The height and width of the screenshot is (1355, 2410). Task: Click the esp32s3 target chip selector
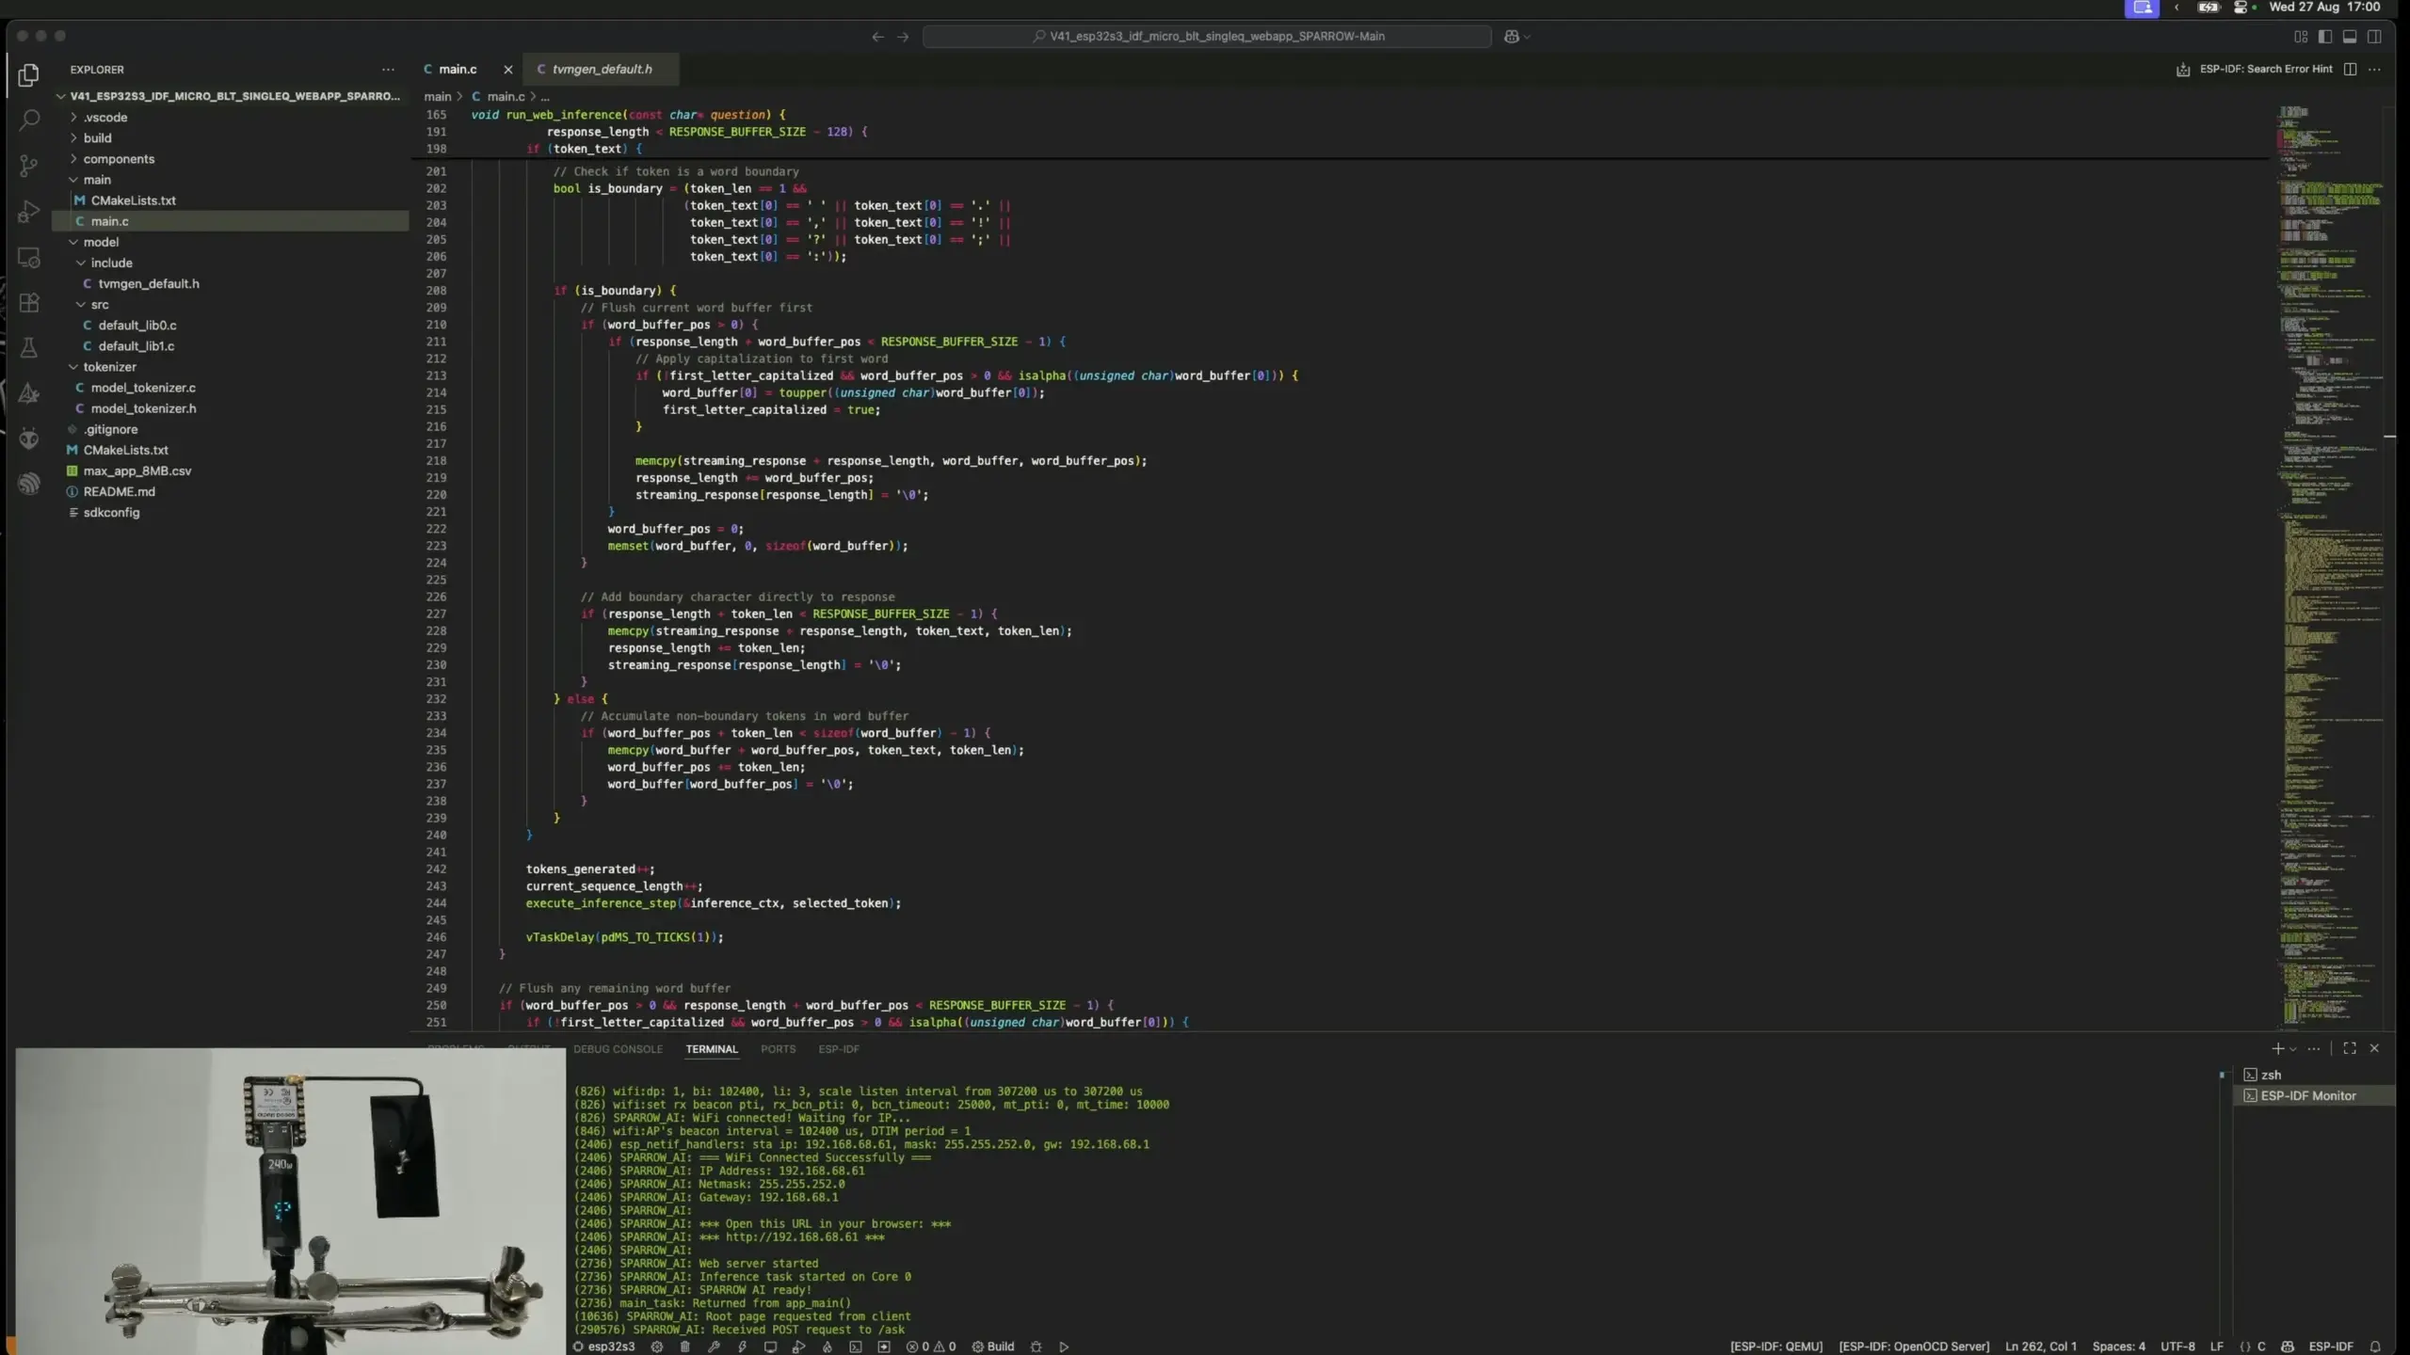pos(603,1347)
